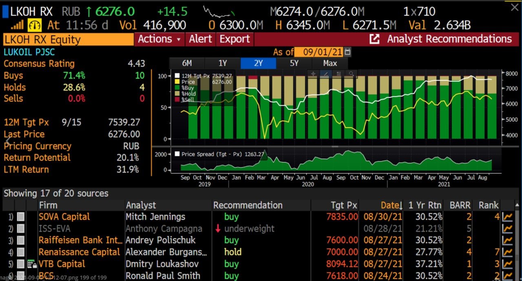Click target price 8094.12
The image size is (522, 281).
(342, 264)
